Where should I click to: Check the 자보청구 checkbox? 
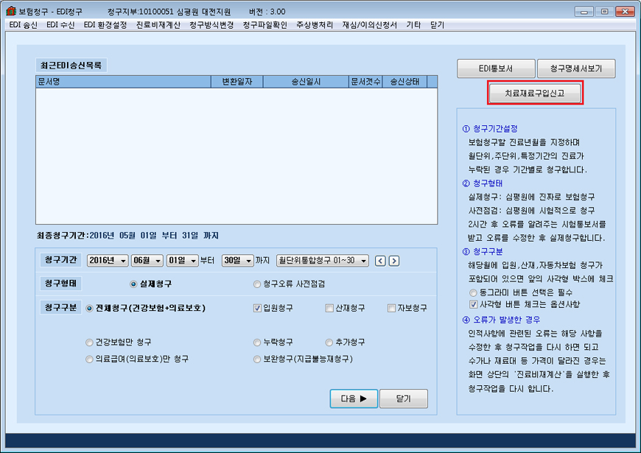click(x=391, y=308)
